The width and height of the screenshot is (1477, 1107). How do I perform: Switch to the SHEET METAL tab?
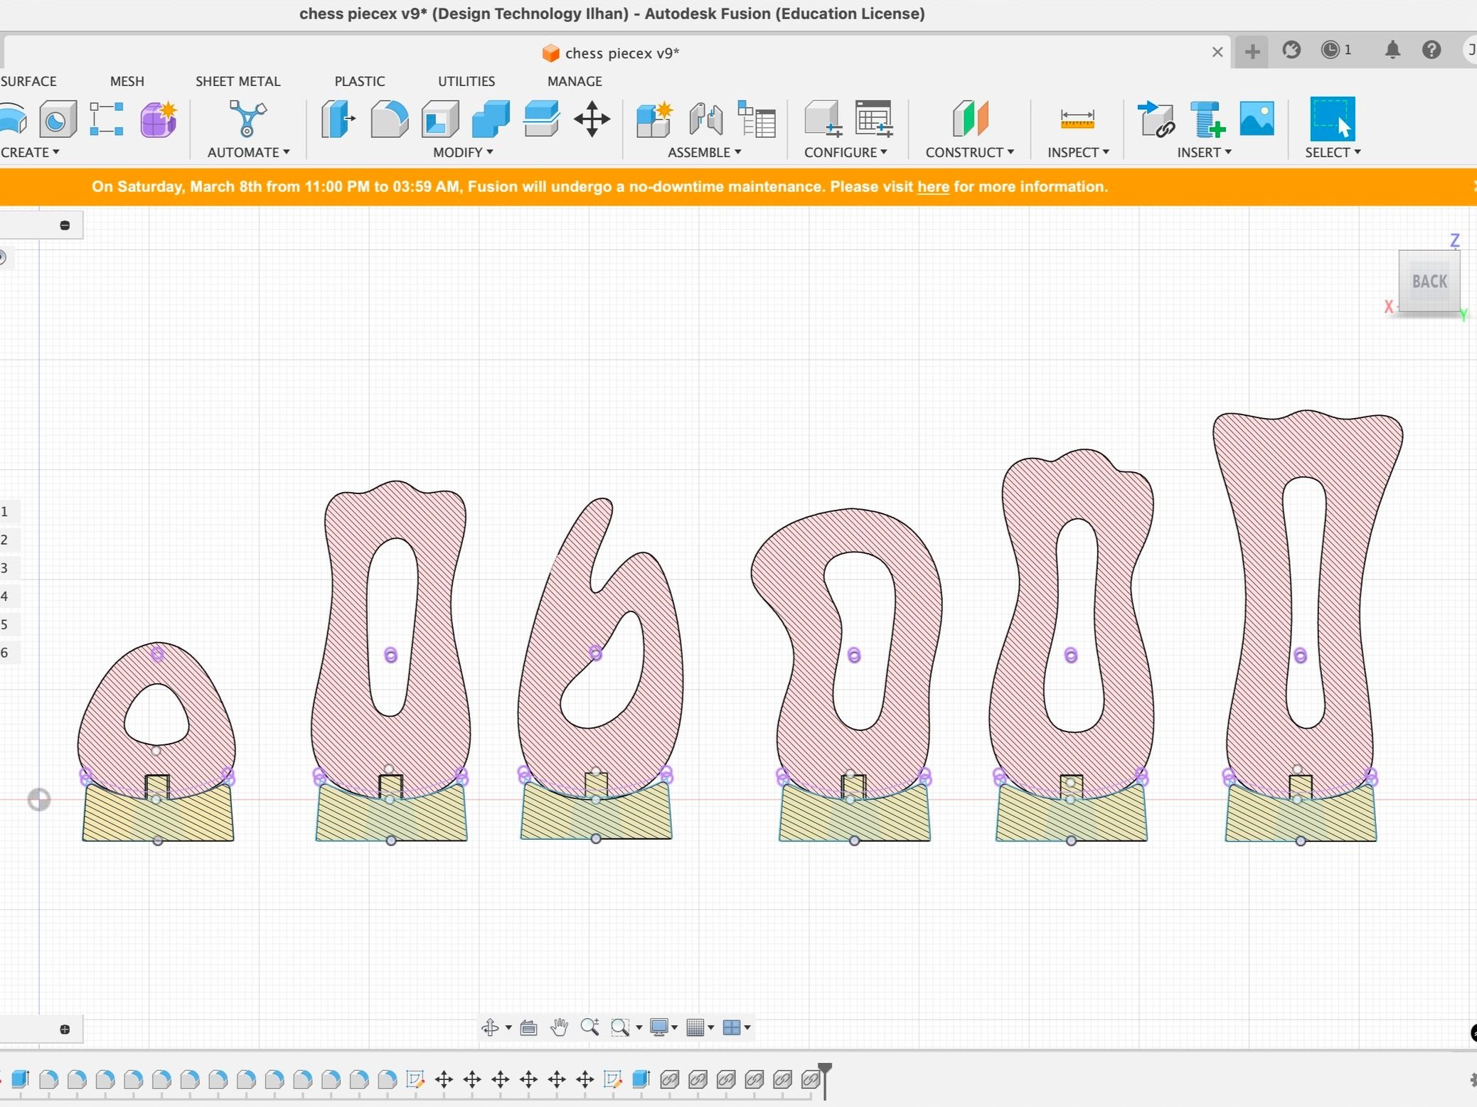(238, 81)
